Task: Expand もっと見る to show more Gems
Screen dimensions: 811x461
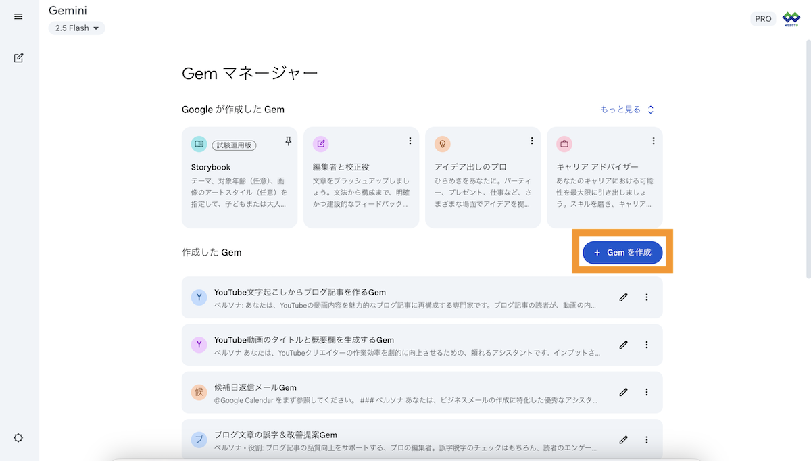Action: (x=627, y=110)
